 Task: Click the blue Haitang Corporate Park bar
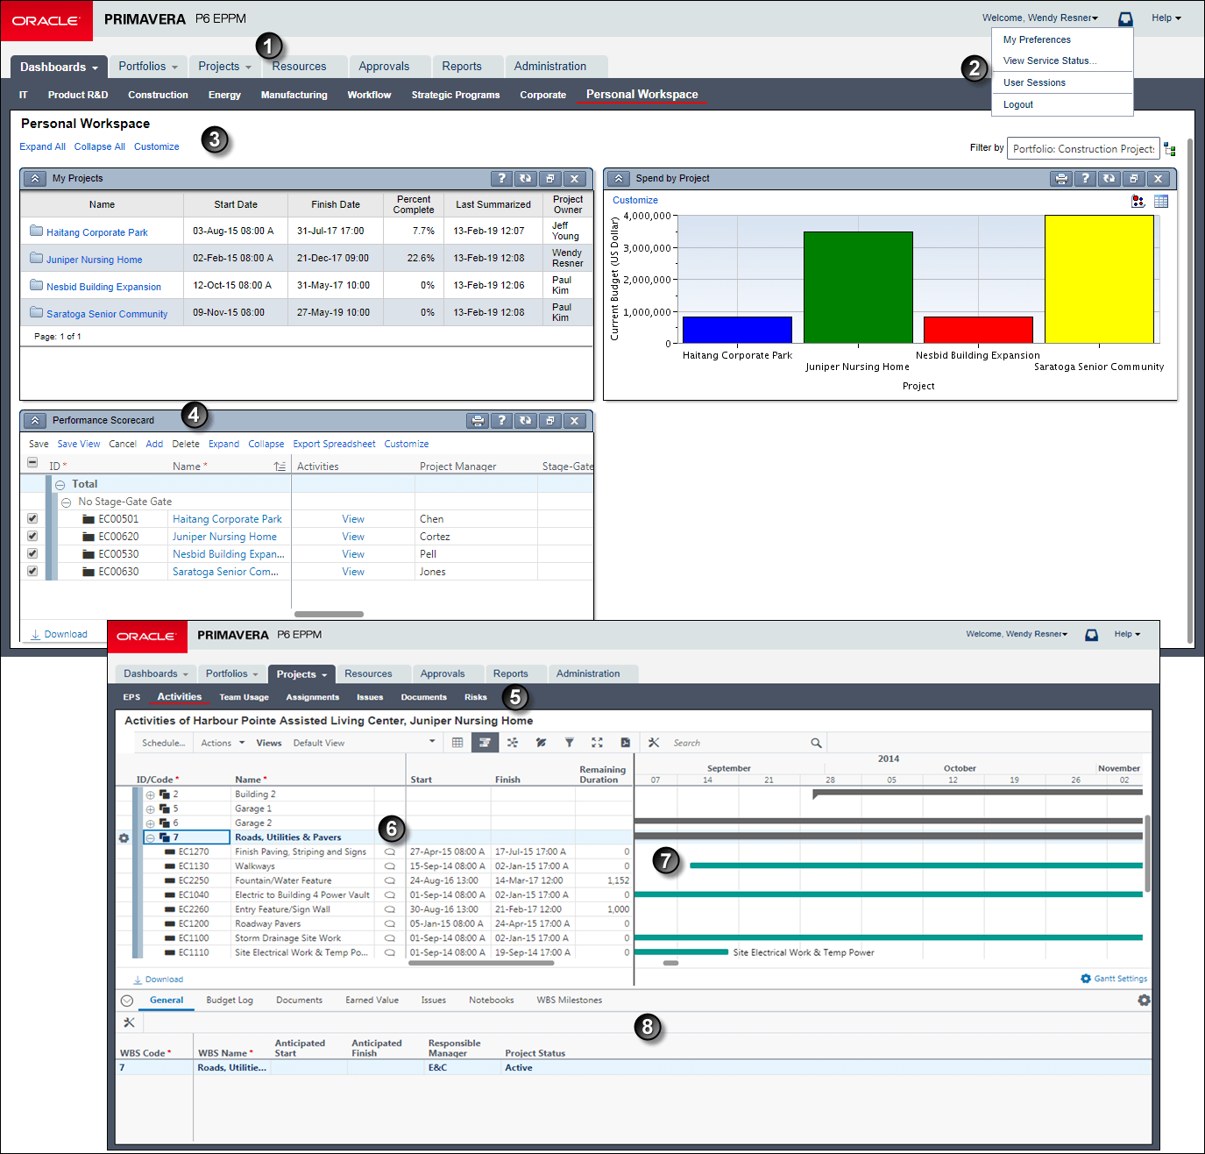point(737,330)
